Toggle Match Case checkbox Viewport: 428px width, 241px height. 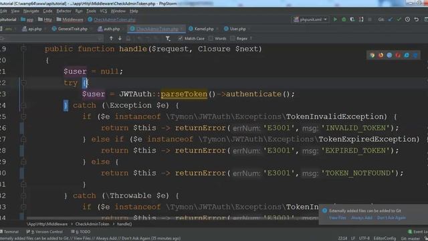click(x=181, y=39)
